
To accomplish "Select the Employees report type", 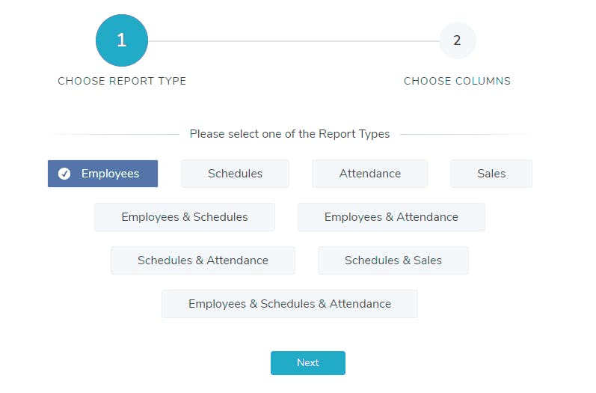I will (x=102, y=174).
